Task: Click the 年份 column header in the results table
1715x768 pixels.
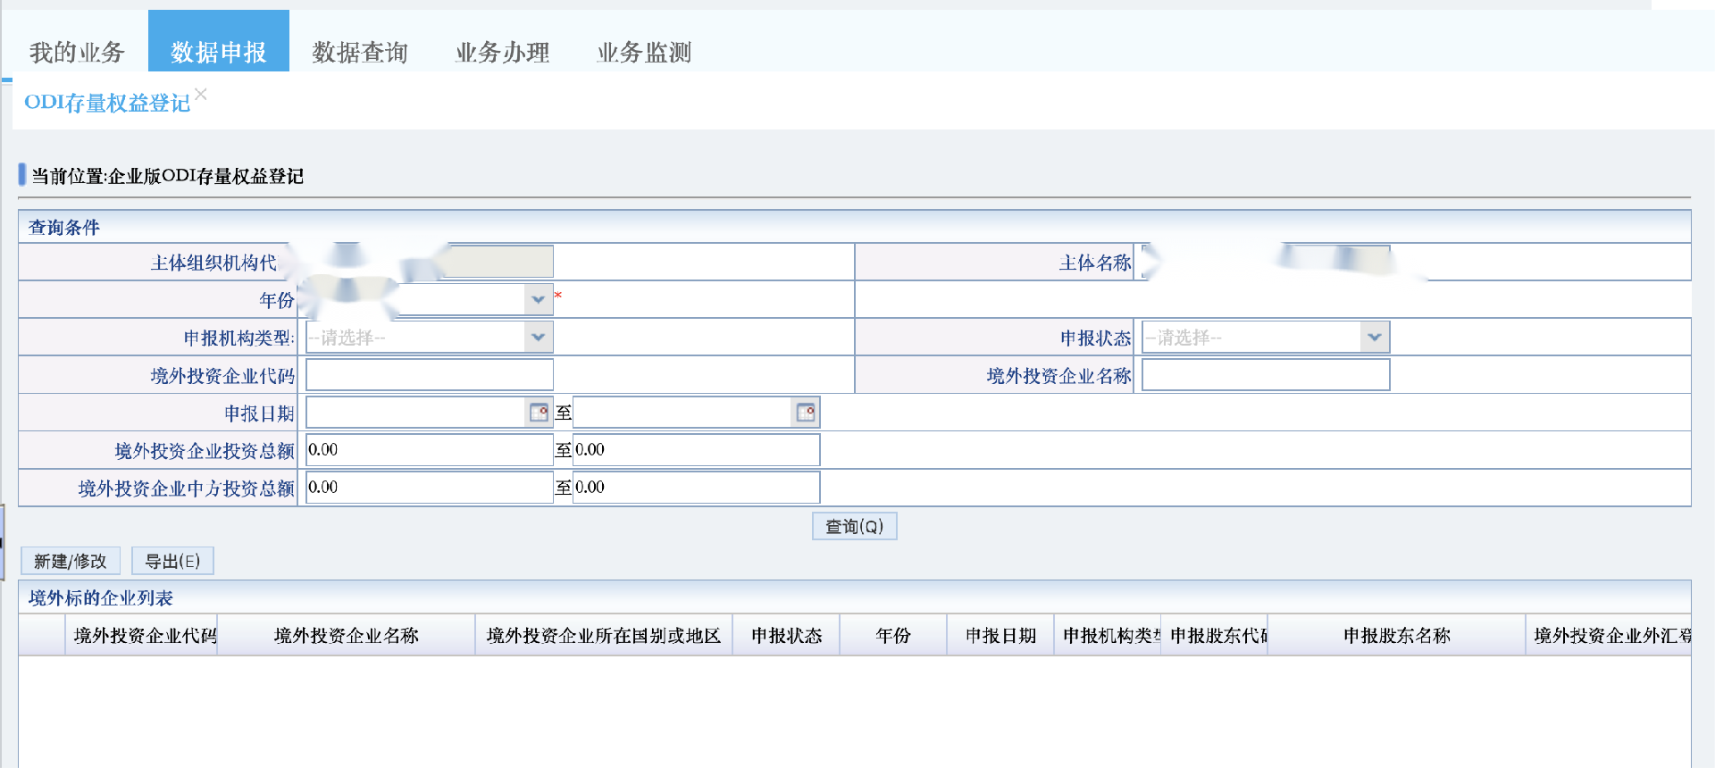Action: coord(893,635)
